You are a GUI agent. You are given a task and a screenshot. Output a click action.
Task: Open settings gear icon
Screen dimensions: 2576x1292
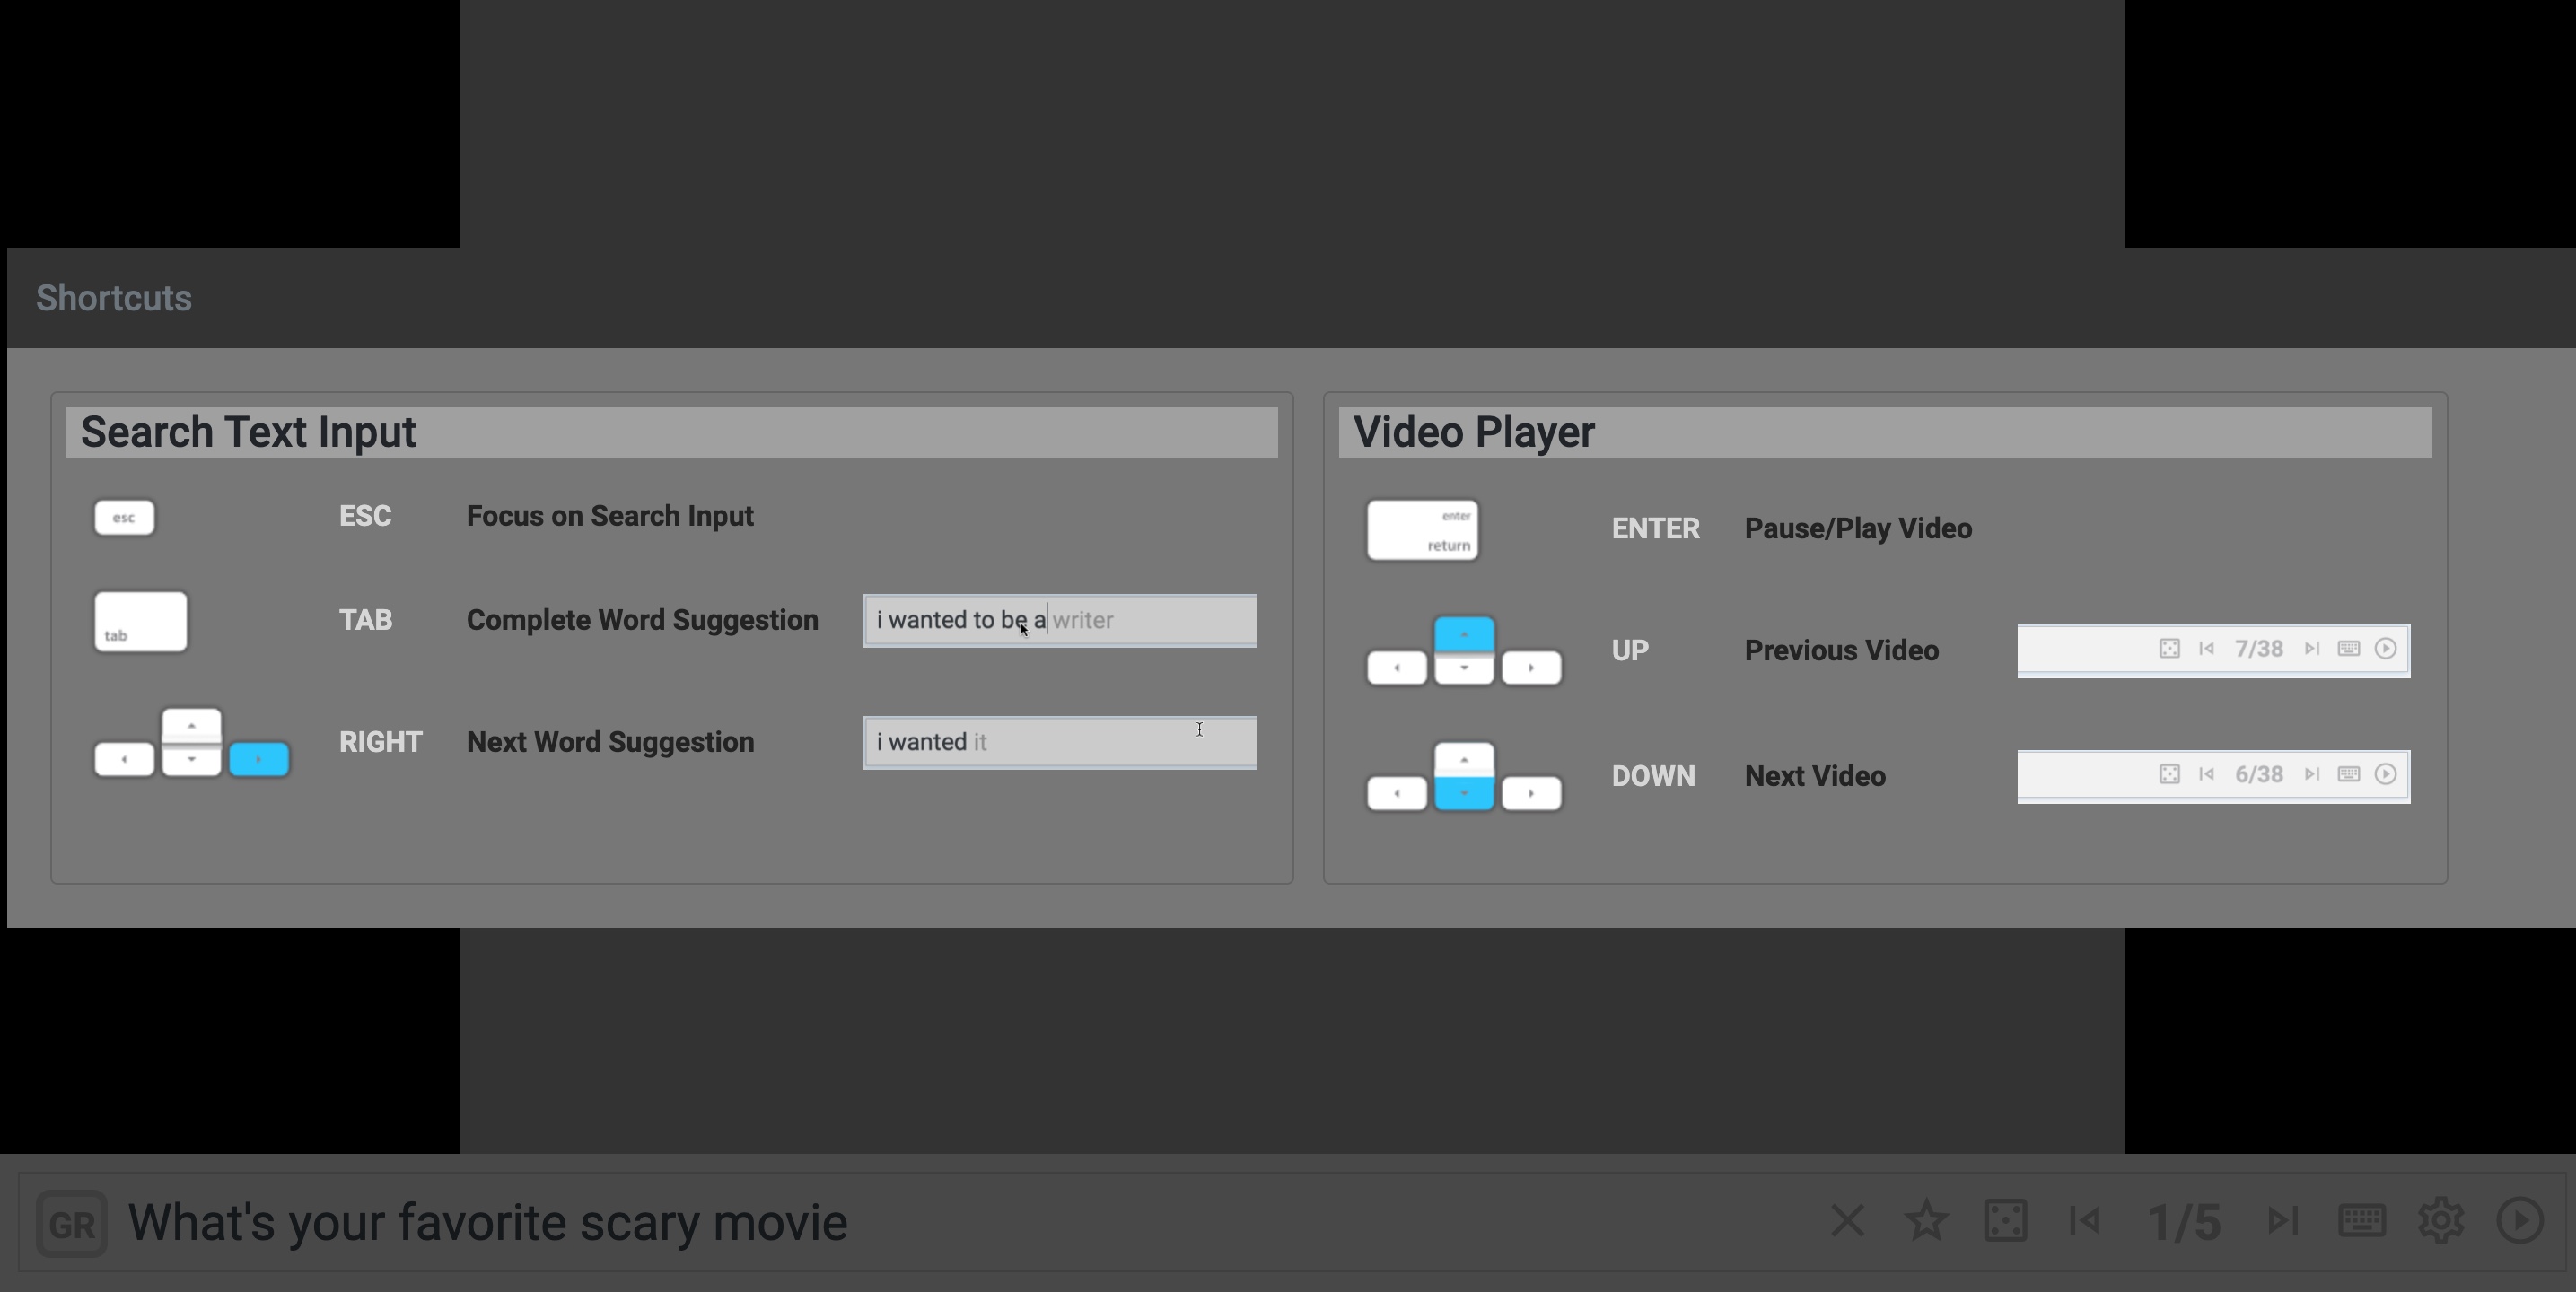[2441, 1221]
